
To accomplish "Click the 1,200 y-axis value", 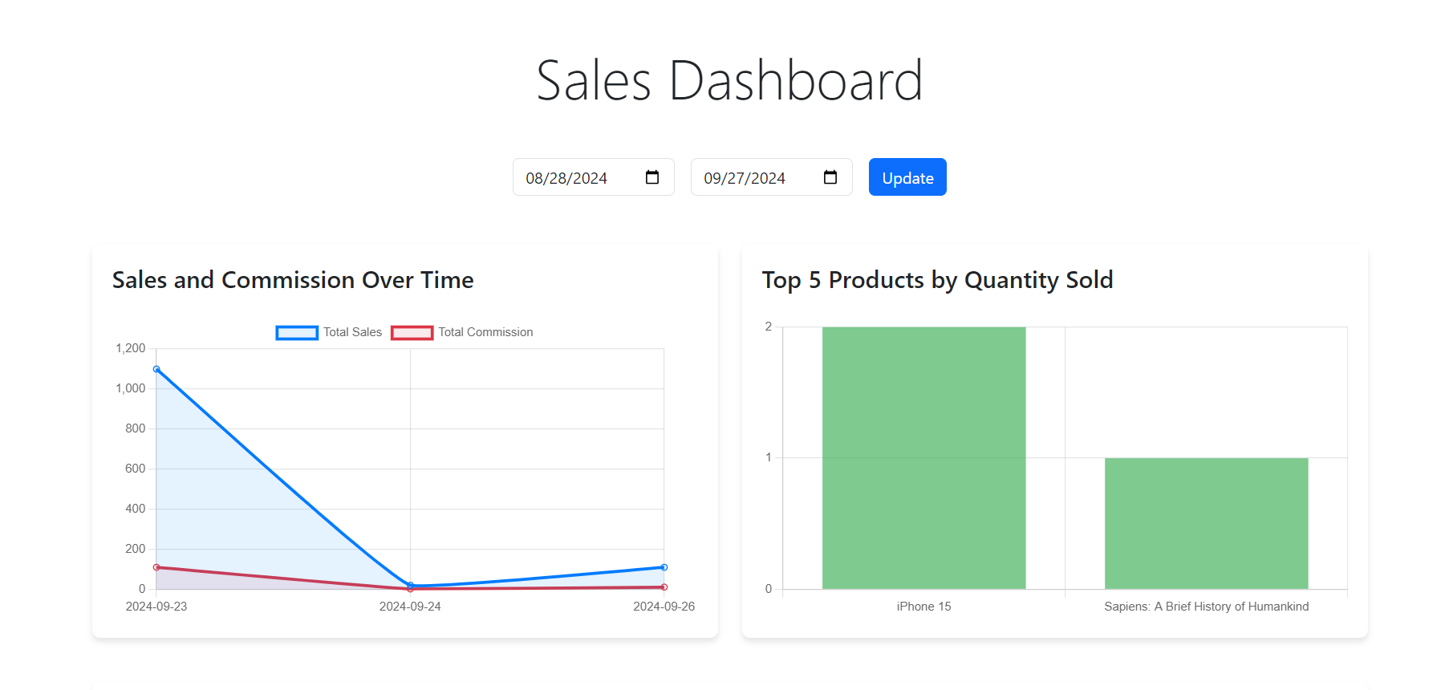I will point(131,348).
